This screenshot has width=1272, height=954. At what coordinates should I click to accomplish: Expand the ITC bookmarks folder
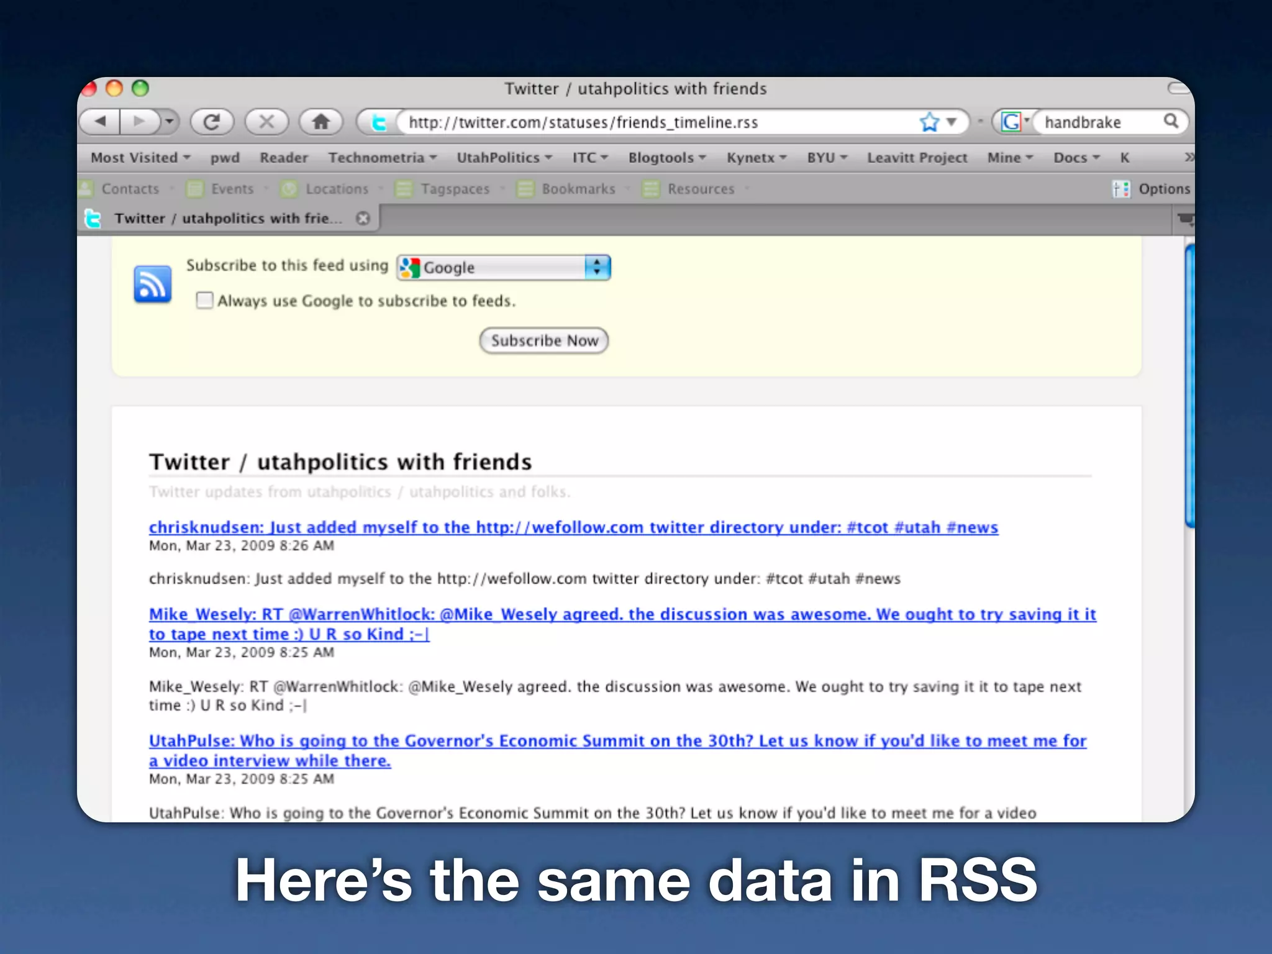click(590, 158)
